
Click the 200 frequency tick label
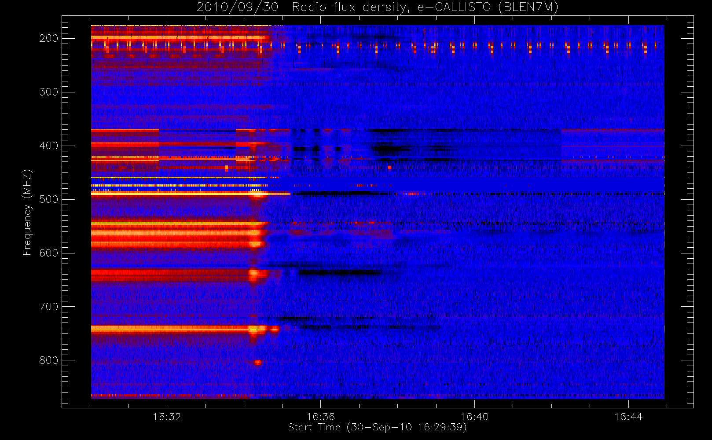(x=48, y=38)
